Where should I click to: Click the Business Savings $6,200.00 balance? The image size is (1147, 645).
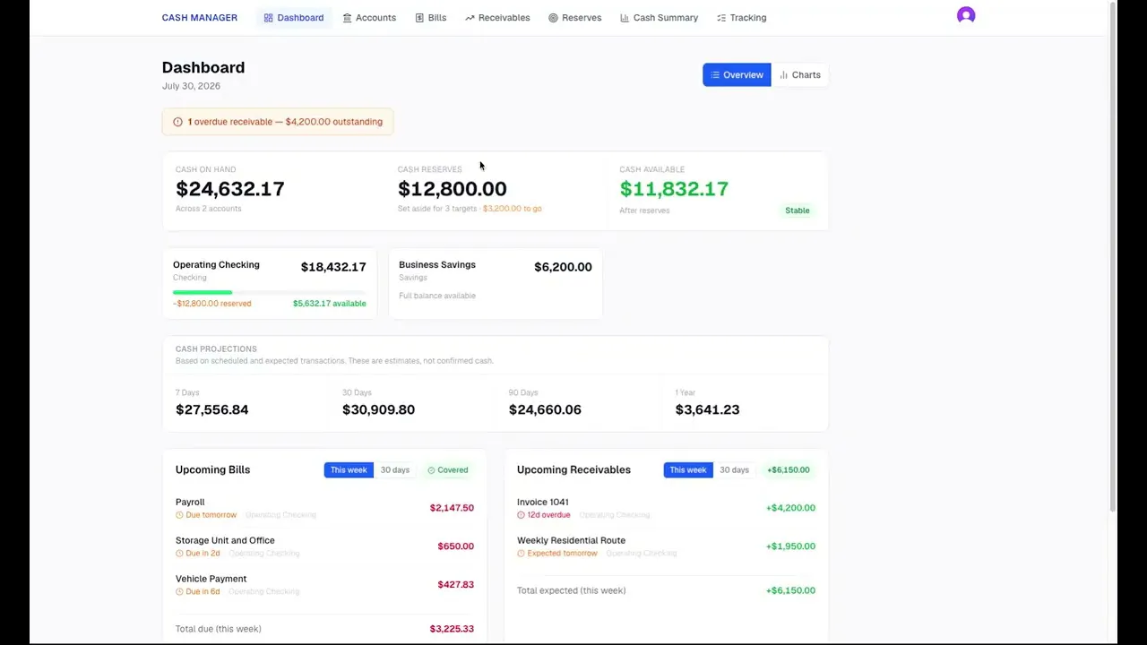pyautogui.click(x=563, y=267)
